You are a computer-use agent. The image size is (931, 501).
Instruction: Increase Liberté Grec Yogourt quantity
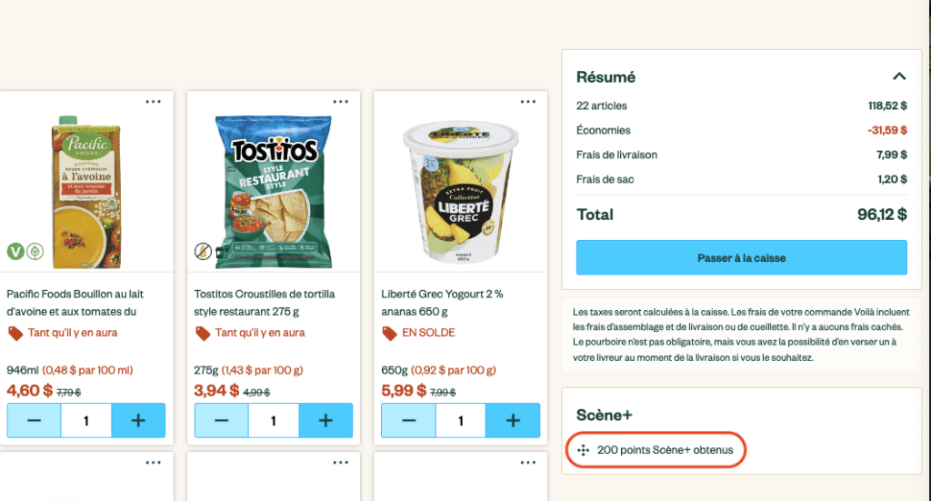pyautogui.click(x=513, y=421)
